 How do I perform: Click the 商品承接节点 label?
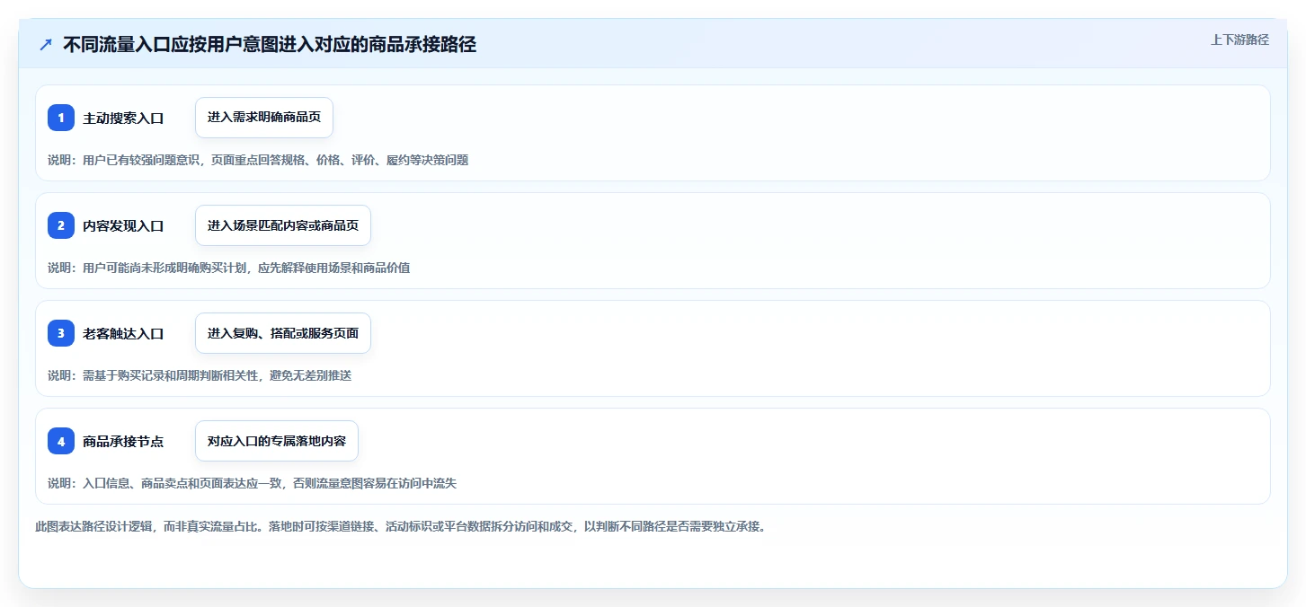click(x=123, y=441)
